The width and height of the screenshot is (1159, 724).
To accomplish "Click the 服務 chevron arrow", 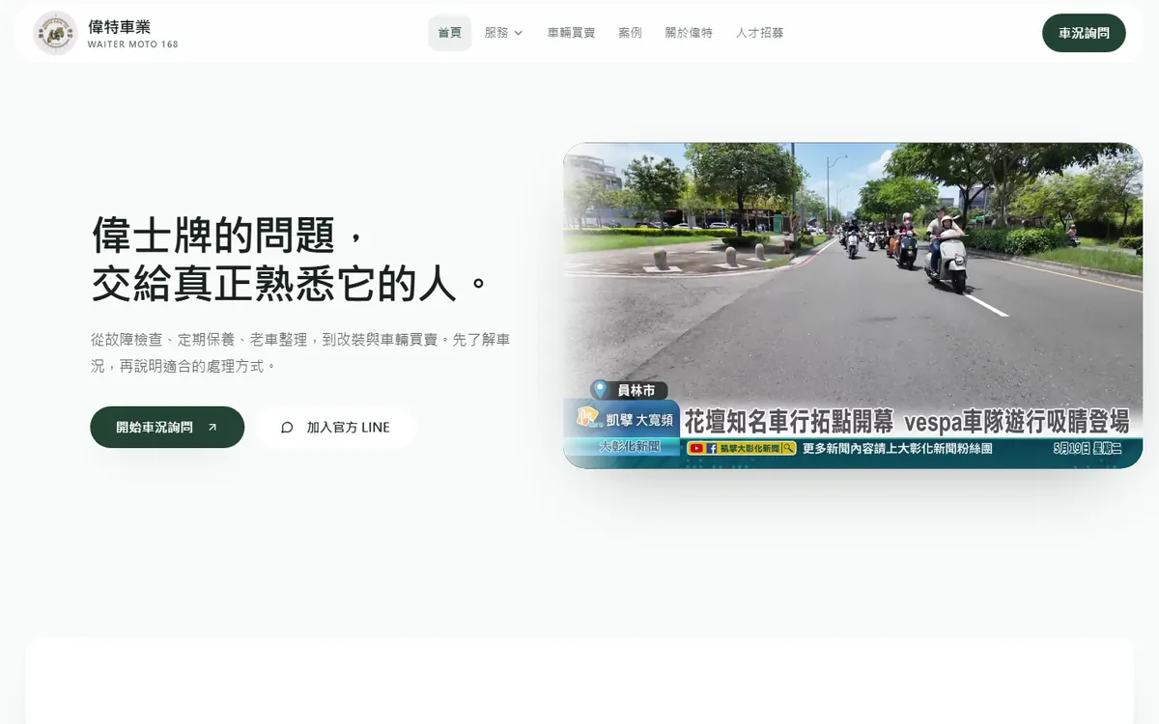I will (x=518, y=33).
